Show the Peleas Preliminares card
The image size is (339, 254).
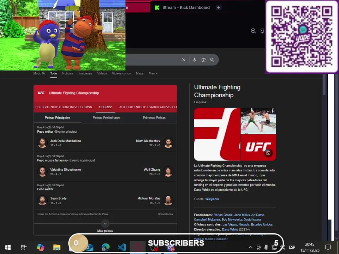tap(106, 118)
